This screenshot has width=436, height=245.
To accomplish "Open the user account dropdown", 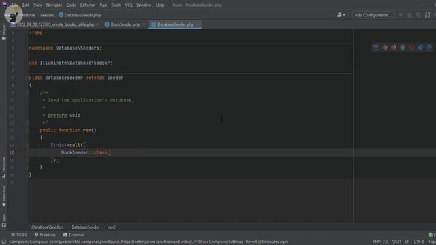I will 341,15.
